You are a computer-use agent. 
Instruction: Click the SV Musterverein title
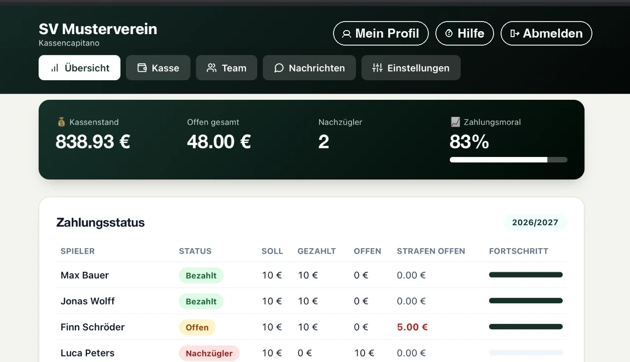coord(98,29)
